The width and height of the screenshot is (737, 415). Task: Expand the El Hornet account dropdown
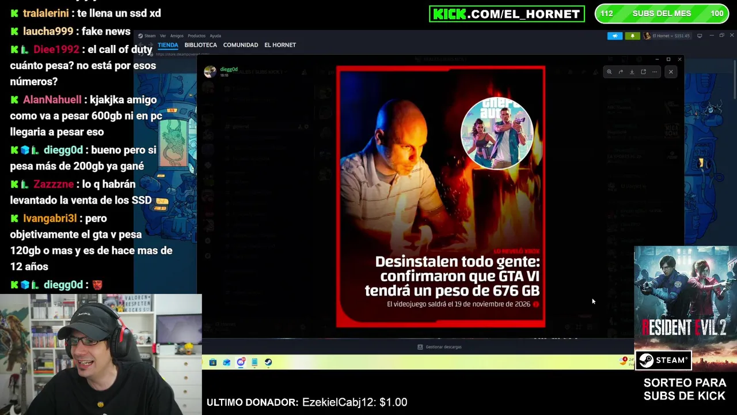click(x=667, y=36)
